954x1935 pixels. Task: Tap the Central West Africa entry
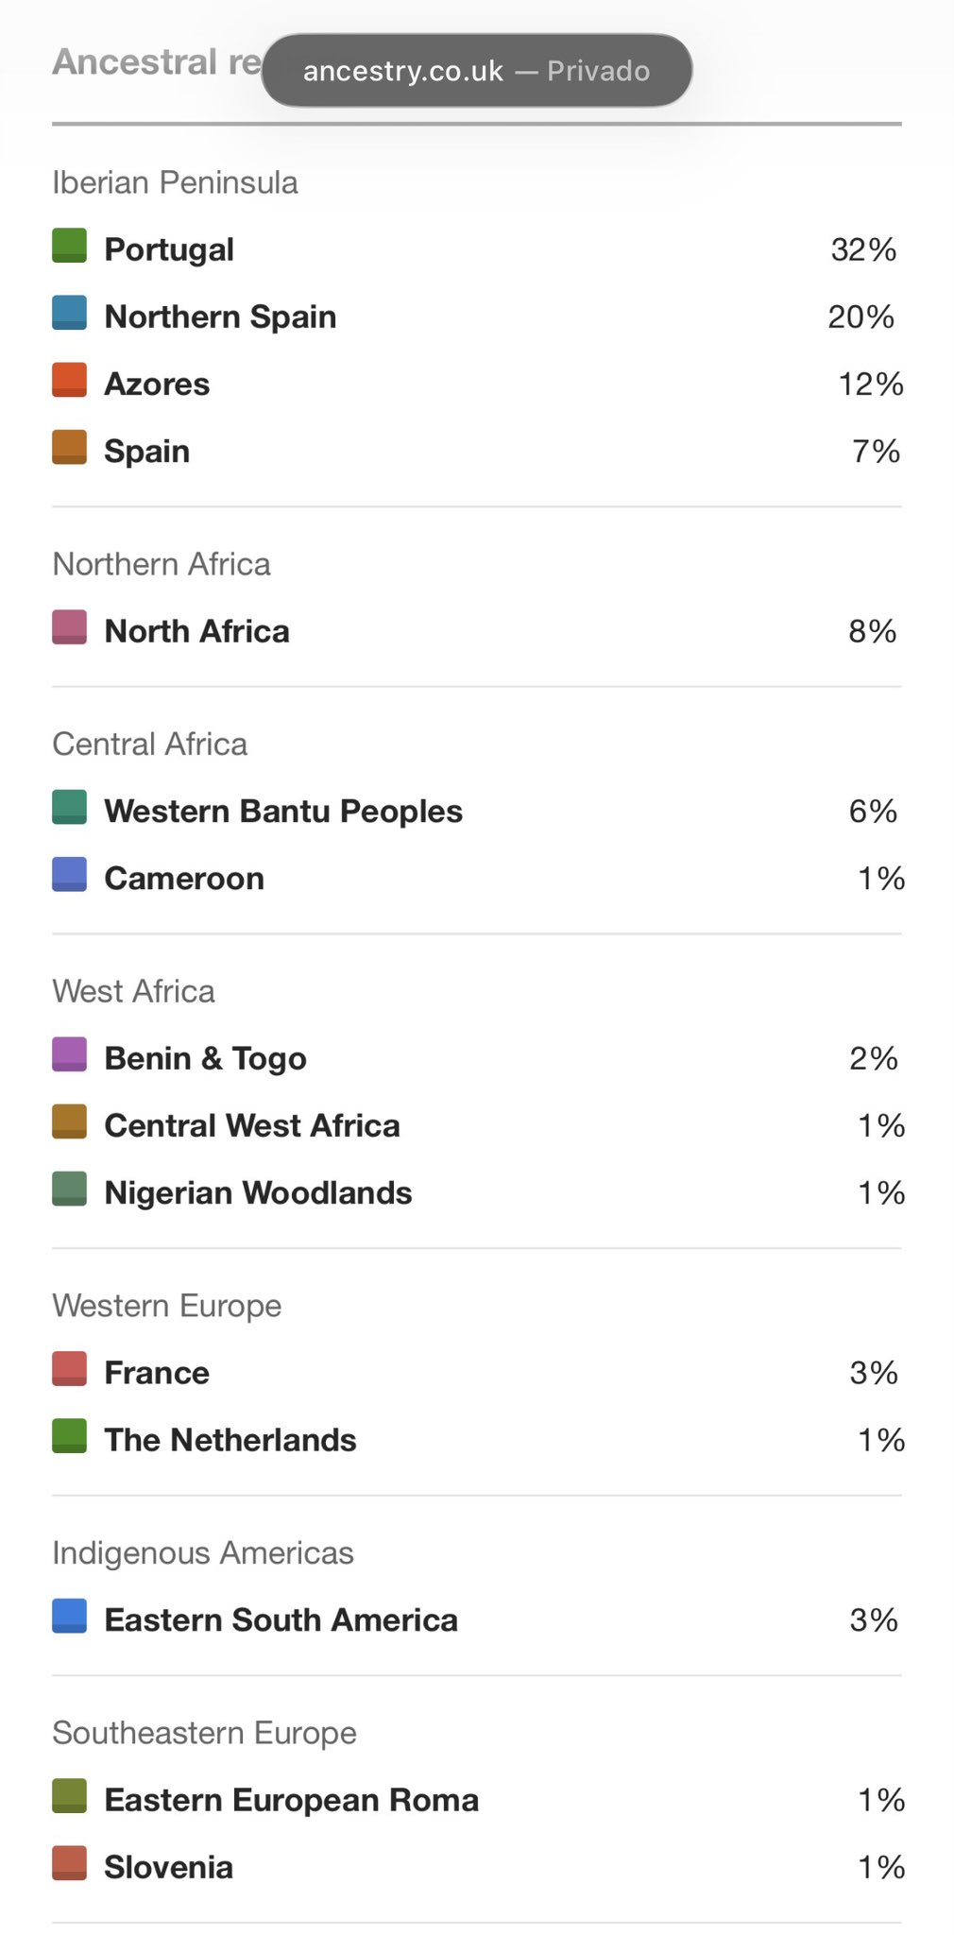coord(252,1126)
